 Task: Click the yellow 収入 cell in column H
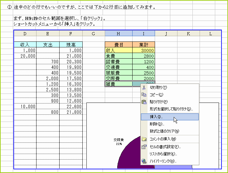click(x=119, y=50)
